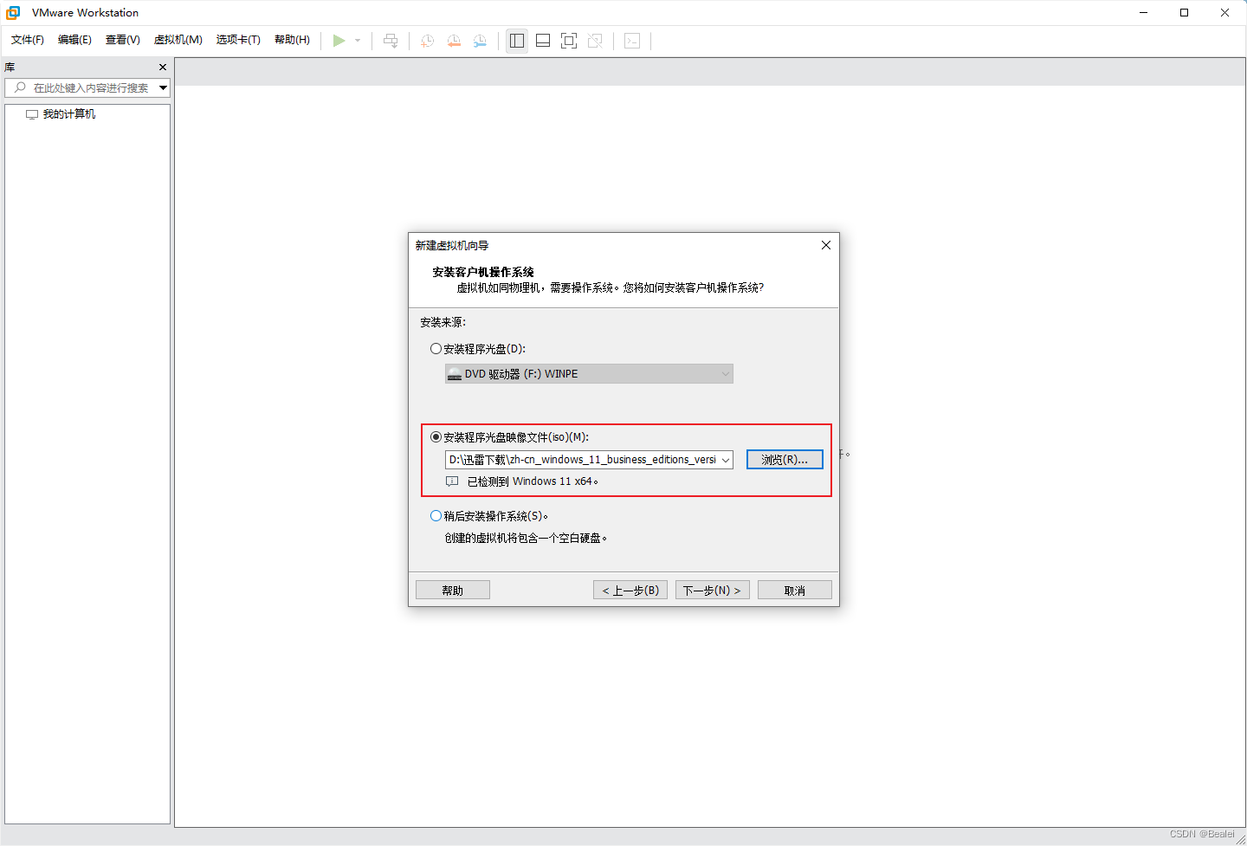This screenshot has width=1247, height=846.
Task: Select 安装程序光盘映像文件(iso) radio button
Action: [436, 437]
